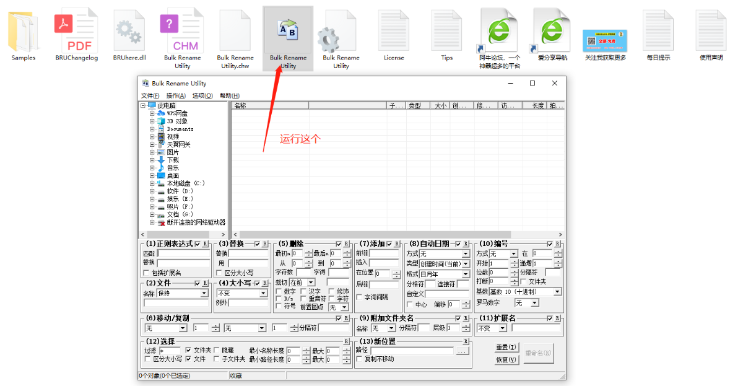Open the BRUChangelog PDF file icon

pos(76,31)
